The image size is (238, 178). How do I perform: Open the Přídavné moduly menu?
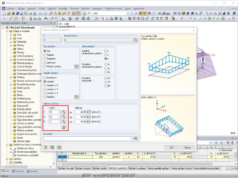pos(114,8)
